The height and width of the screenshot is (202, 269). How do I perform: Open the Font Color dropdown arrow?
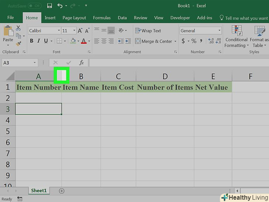[x=89, y=41]
